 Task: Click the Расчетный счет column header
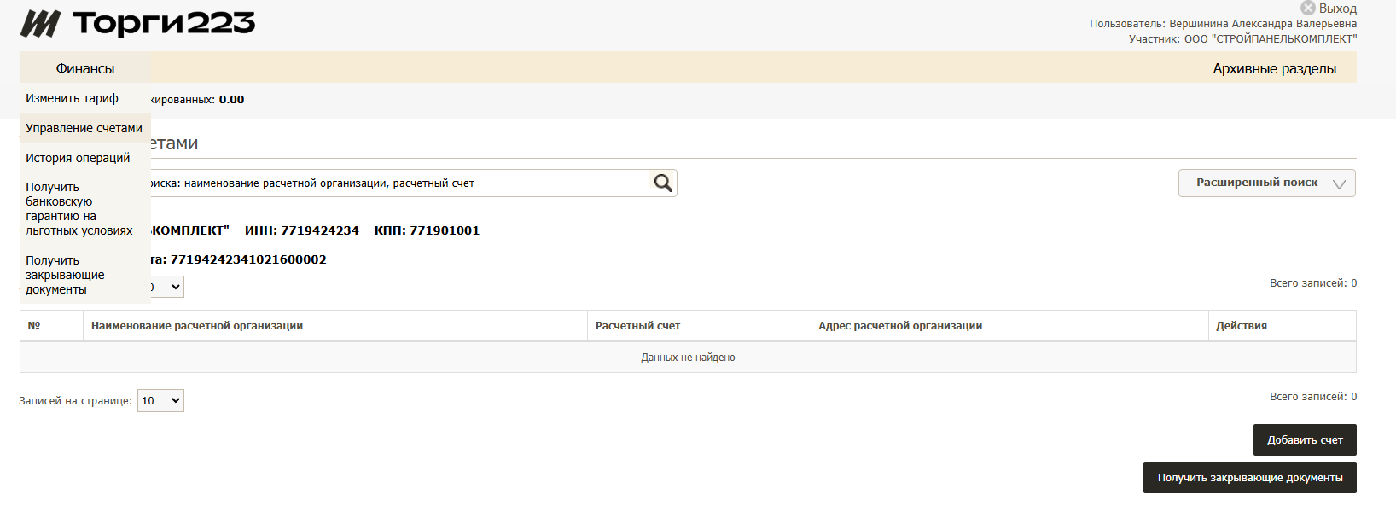point(637,326)
